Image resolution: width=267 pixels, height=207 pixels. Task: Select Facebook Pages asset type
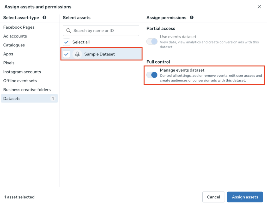pos(19,27)
